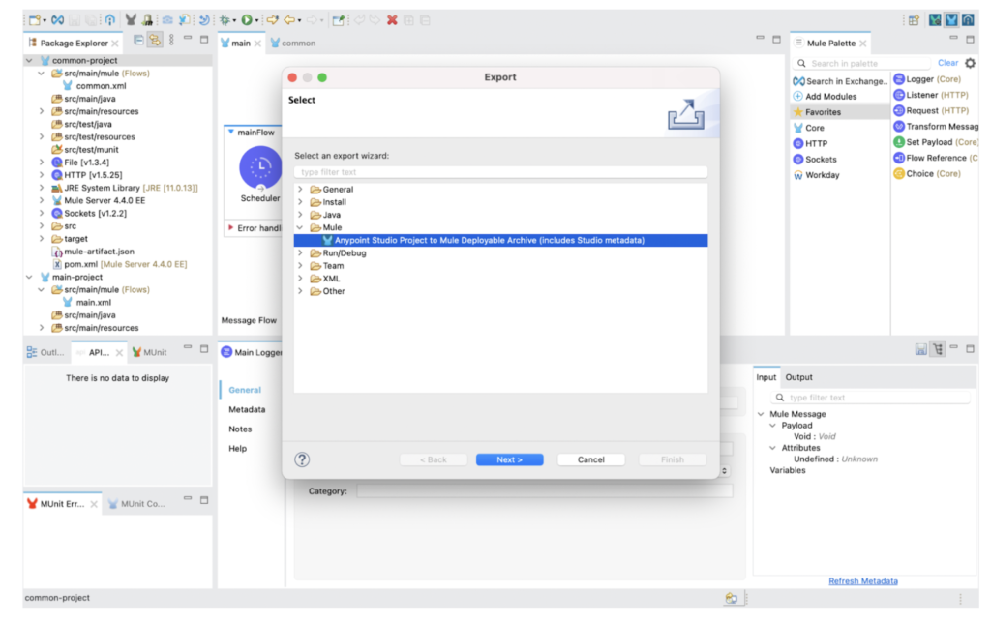Open the Export dialog help icon

(302, 459)
